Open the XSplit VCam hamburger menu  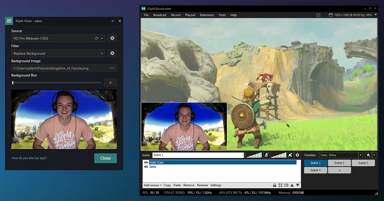coord(9,21)
